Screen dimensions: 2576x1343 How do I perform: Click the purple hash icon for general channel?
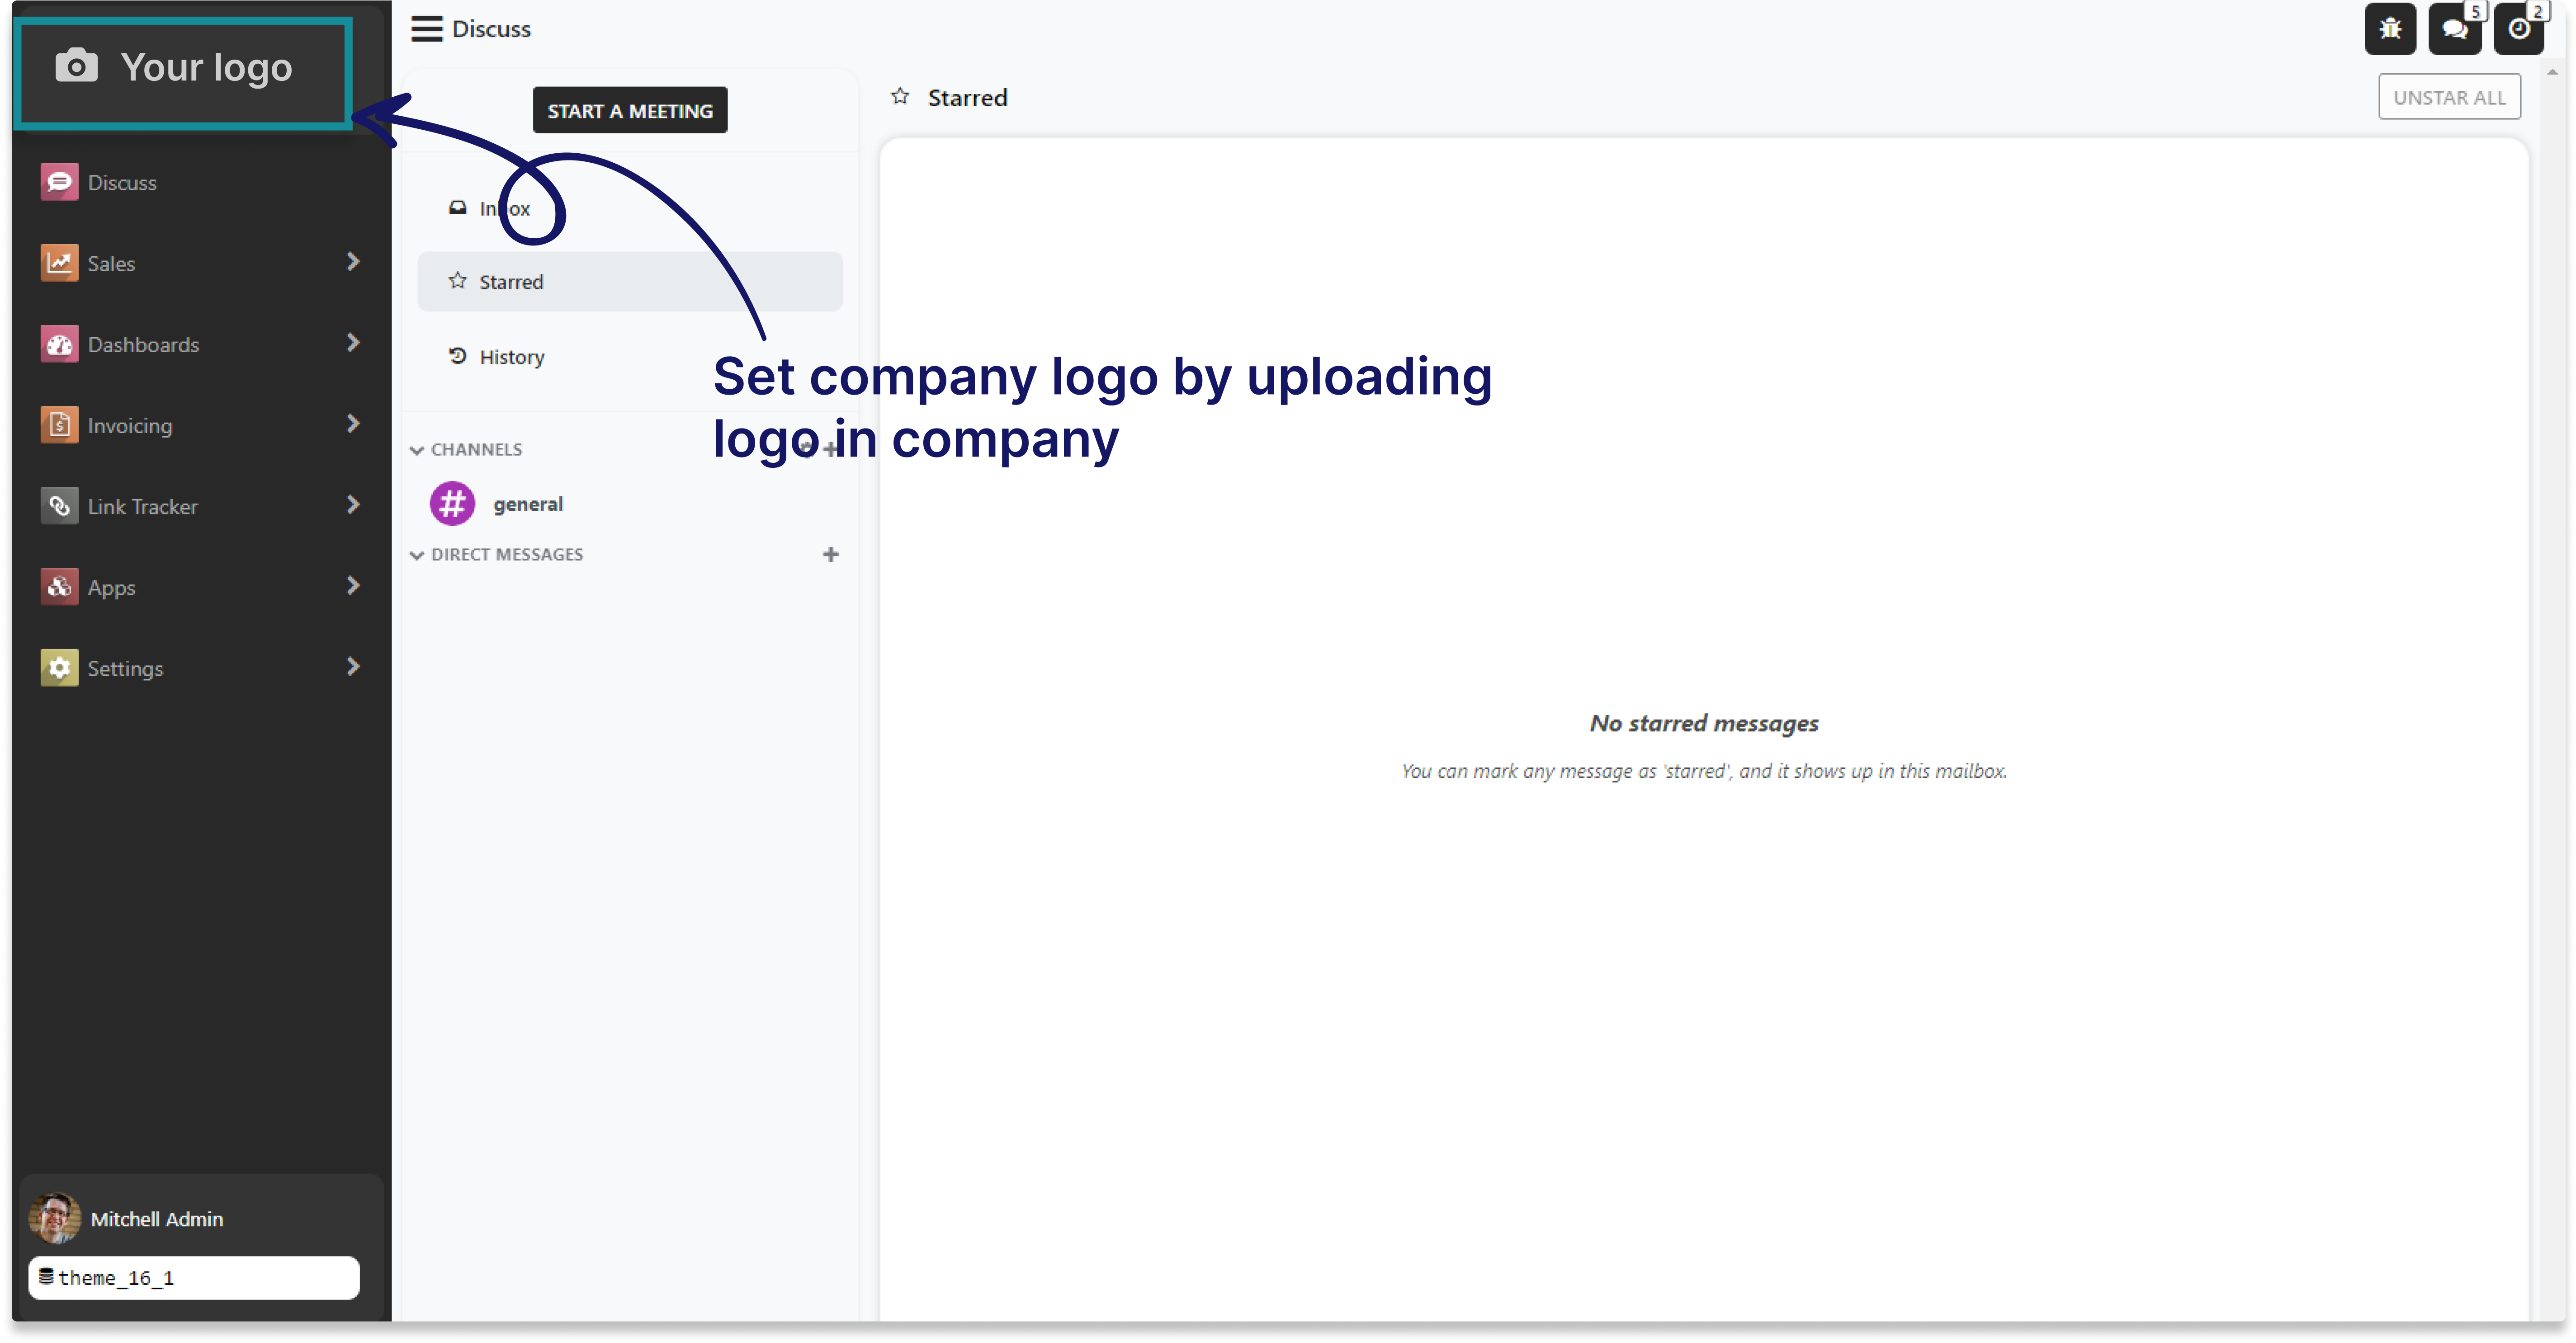pos(452,504)
